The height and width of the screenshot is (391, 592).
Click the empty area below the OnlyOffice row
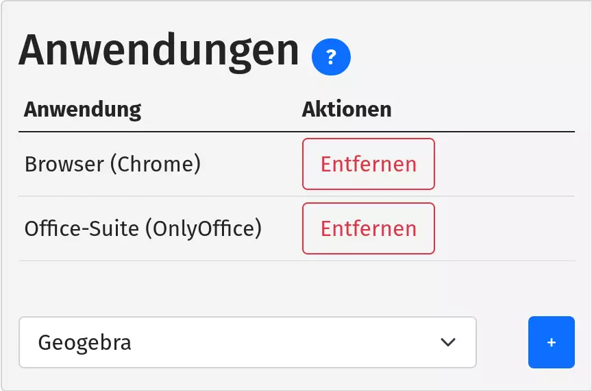pos(295,287)
